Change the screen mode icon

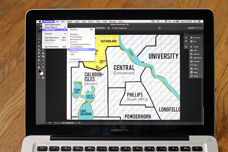(43, 78)
